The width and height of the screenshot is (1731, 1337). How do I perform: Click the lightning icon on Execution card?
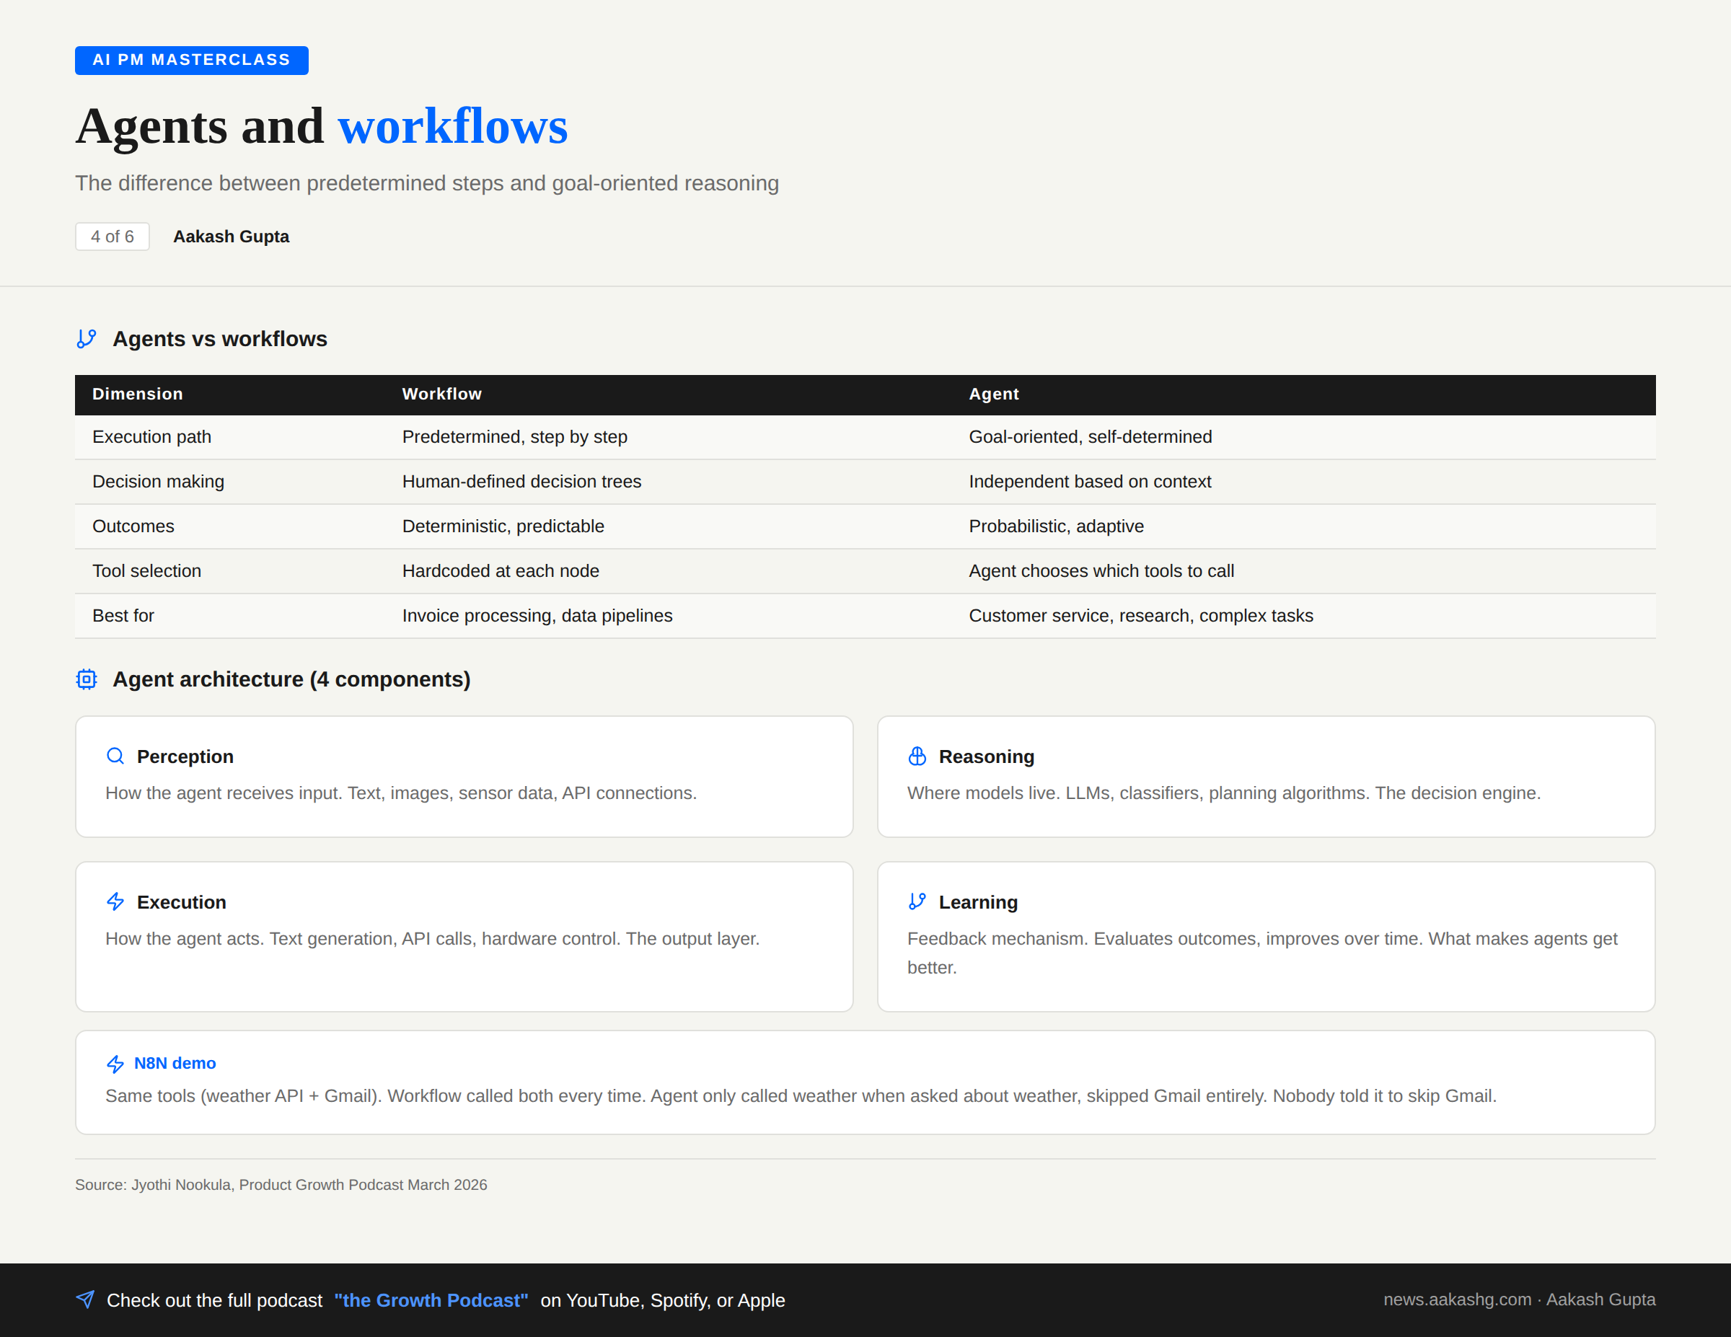click(x=115, y=902)
